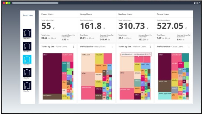Click orange xboxliv... block in Heavy Users treemap
Screen dimensions: 203x114
point(99,68)
